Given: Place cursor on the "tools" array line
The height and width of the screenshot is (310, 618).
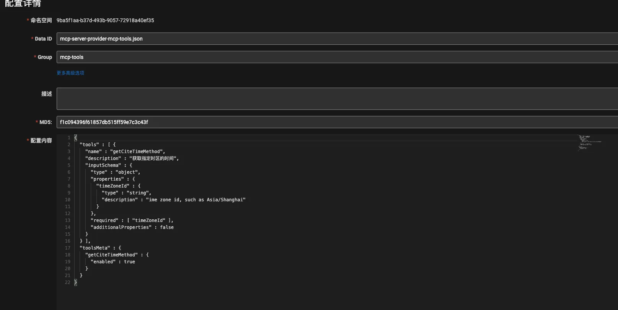Looking at the screenshot, I should coord(97,145).
